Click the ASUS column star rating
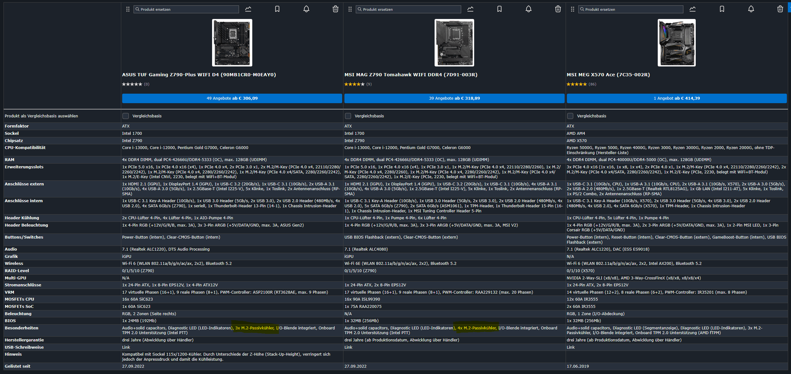Screen dimensions: 791x374 pyautogui.click(x=132, y=84)
